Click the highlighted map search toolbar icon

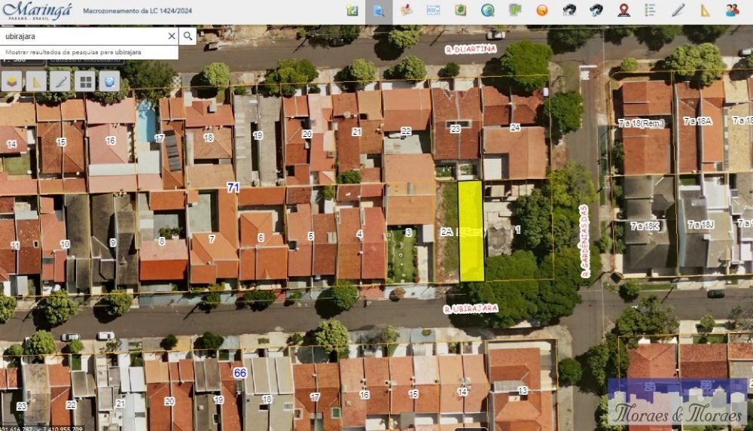[379, 11]
